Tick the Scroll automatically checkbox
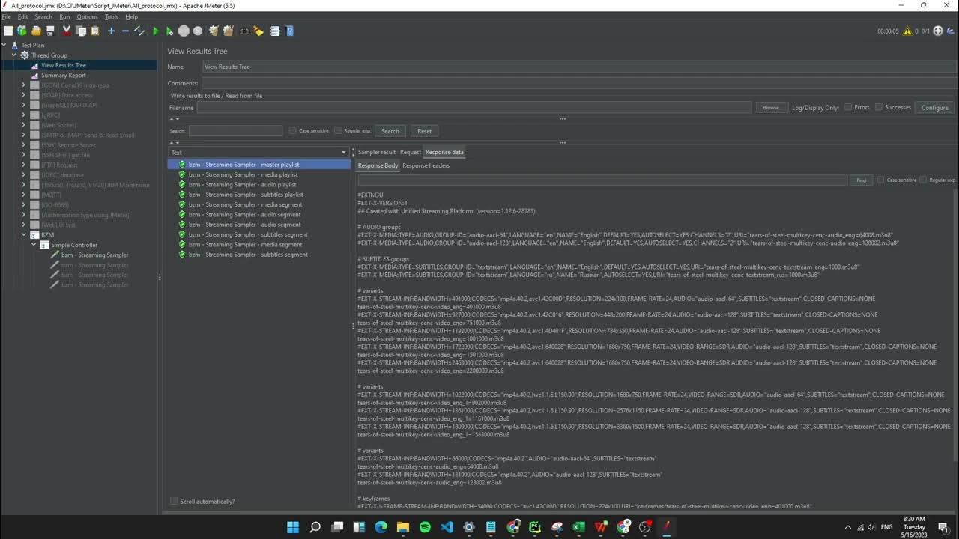This screenshot has width=959, height=539. 174,501
